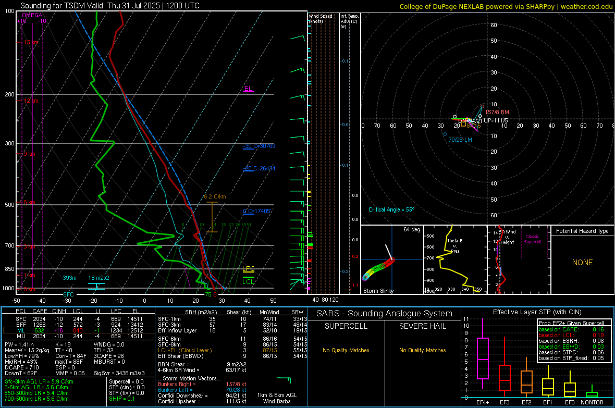
Task: Click the magenta EL marker on skew-T
Action: (x=248, y=89)
